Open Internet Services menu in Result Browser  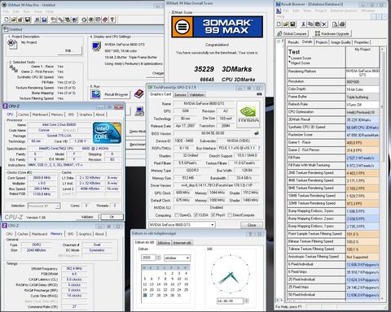344,11
